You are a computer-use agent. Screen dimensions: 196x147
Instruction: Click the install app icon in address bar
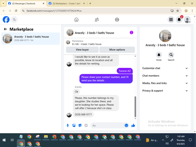[x=172, y=11]
